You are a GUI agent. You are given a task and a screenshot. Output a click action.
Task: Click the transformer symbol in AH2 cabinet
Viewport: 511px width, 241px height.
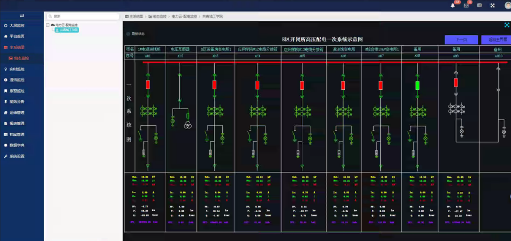(x=188, y=125)
